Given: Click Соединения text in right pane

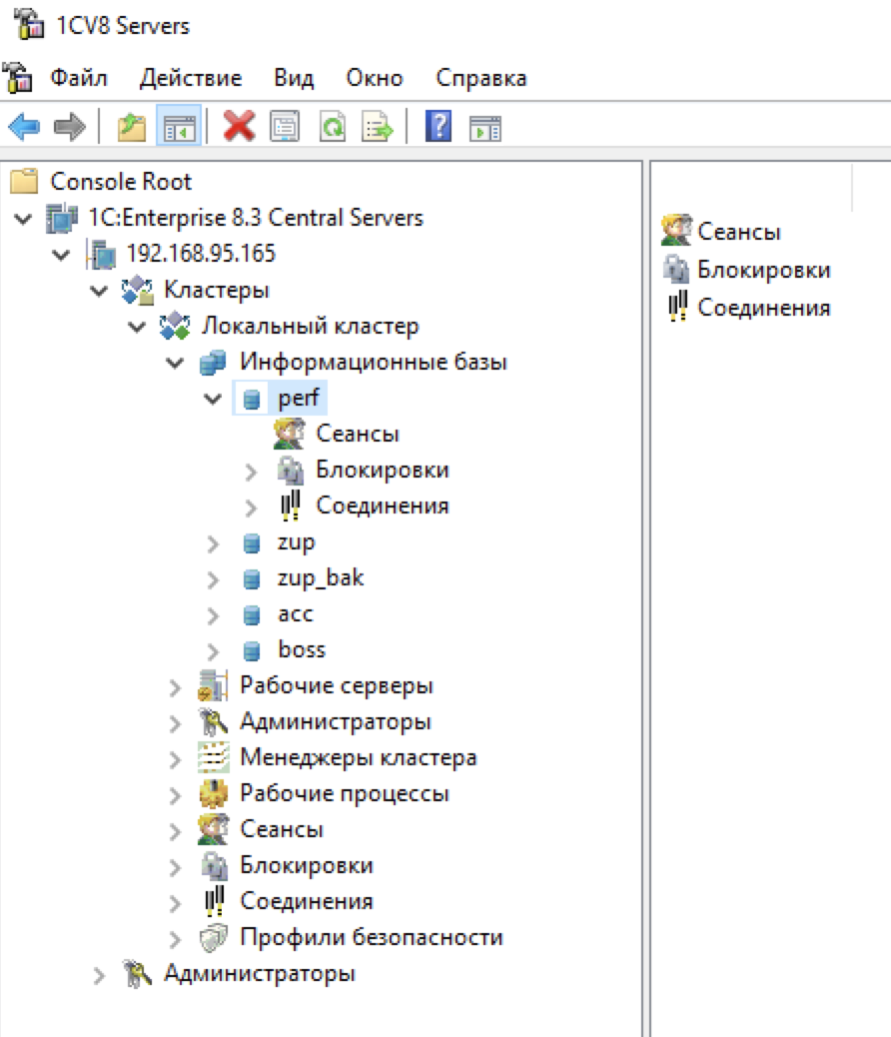Looking at the screenshot, I should [764, 308].
